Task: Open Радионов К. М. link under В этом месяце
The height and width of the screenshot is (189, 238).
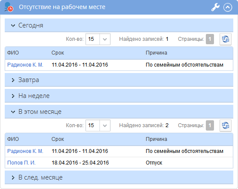Action: click(25, 151)
